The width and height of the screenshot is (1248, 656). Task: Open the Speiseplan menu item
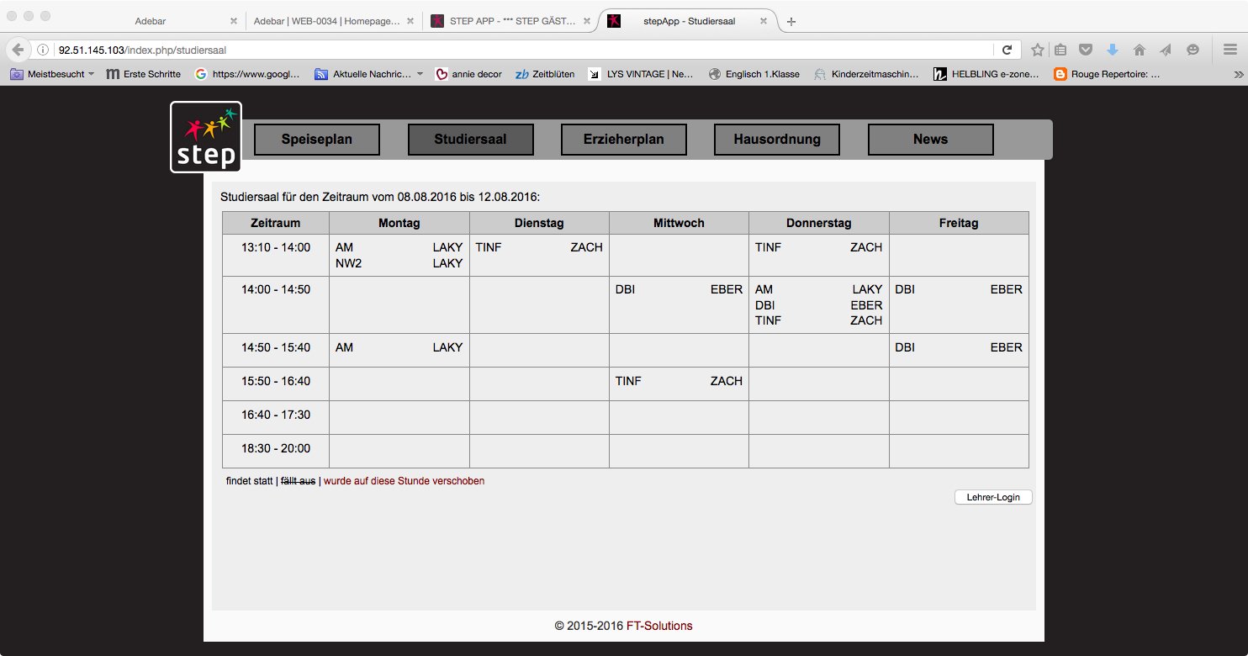[x=316, y=140]
